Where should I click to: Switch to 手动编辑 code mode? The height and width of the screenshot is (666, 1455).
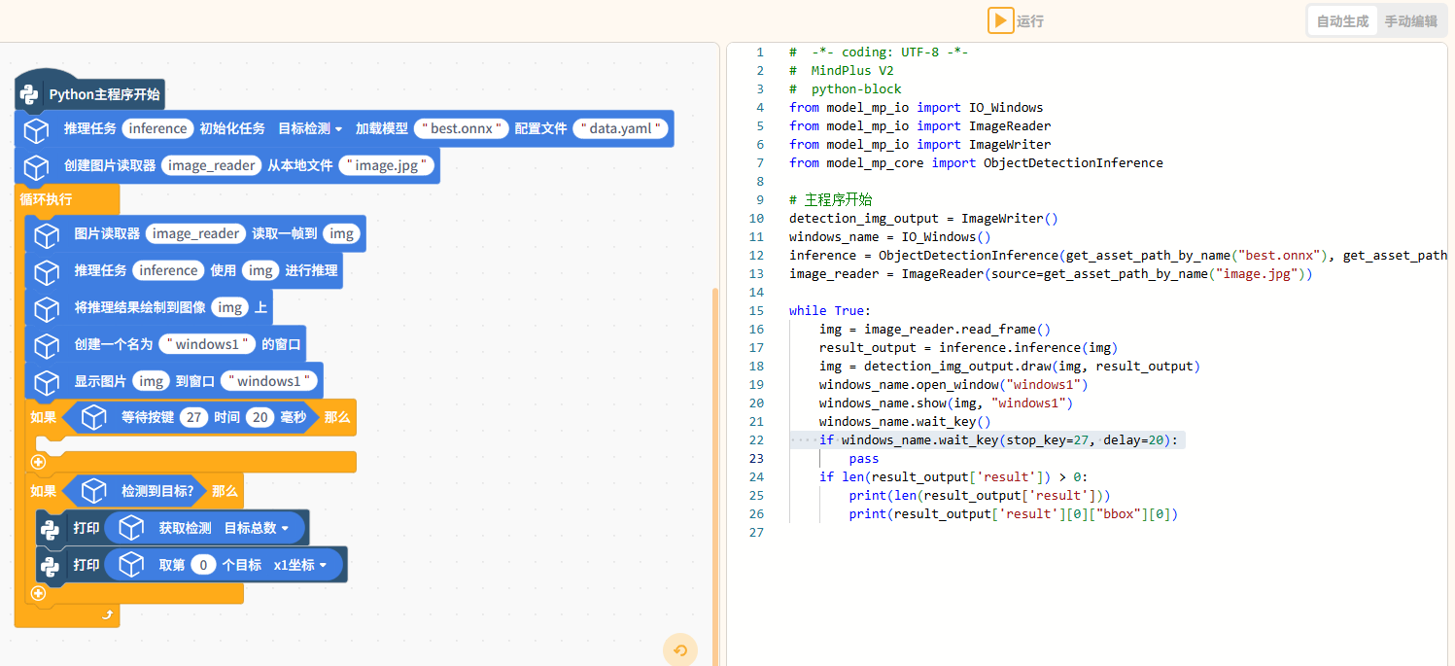tap(1410, 20)
